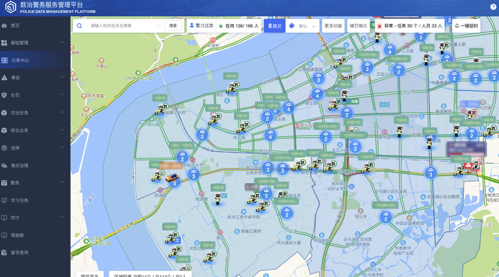Click the 督导查询 document icon
This screenshot has width=499, height=277.
click(4, 253)
